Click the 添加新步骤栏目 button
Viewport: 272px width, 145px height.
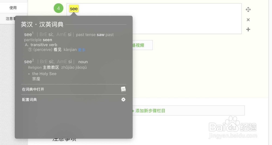tap(188, 111)
